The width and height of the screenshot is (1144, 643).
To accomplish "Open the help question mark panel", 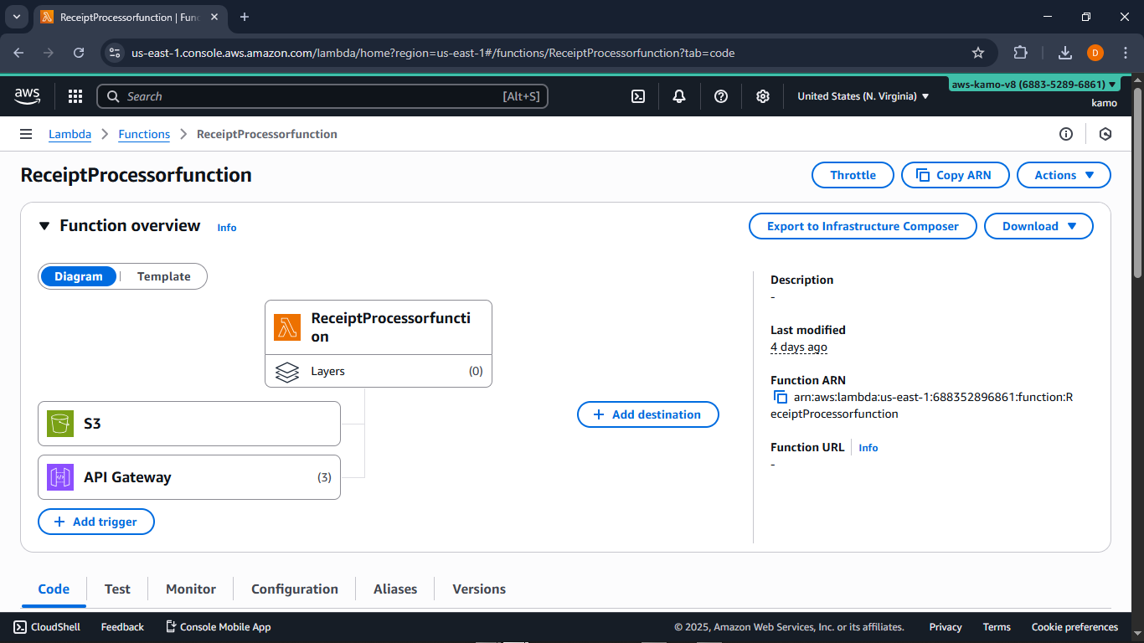I will 721,96.
